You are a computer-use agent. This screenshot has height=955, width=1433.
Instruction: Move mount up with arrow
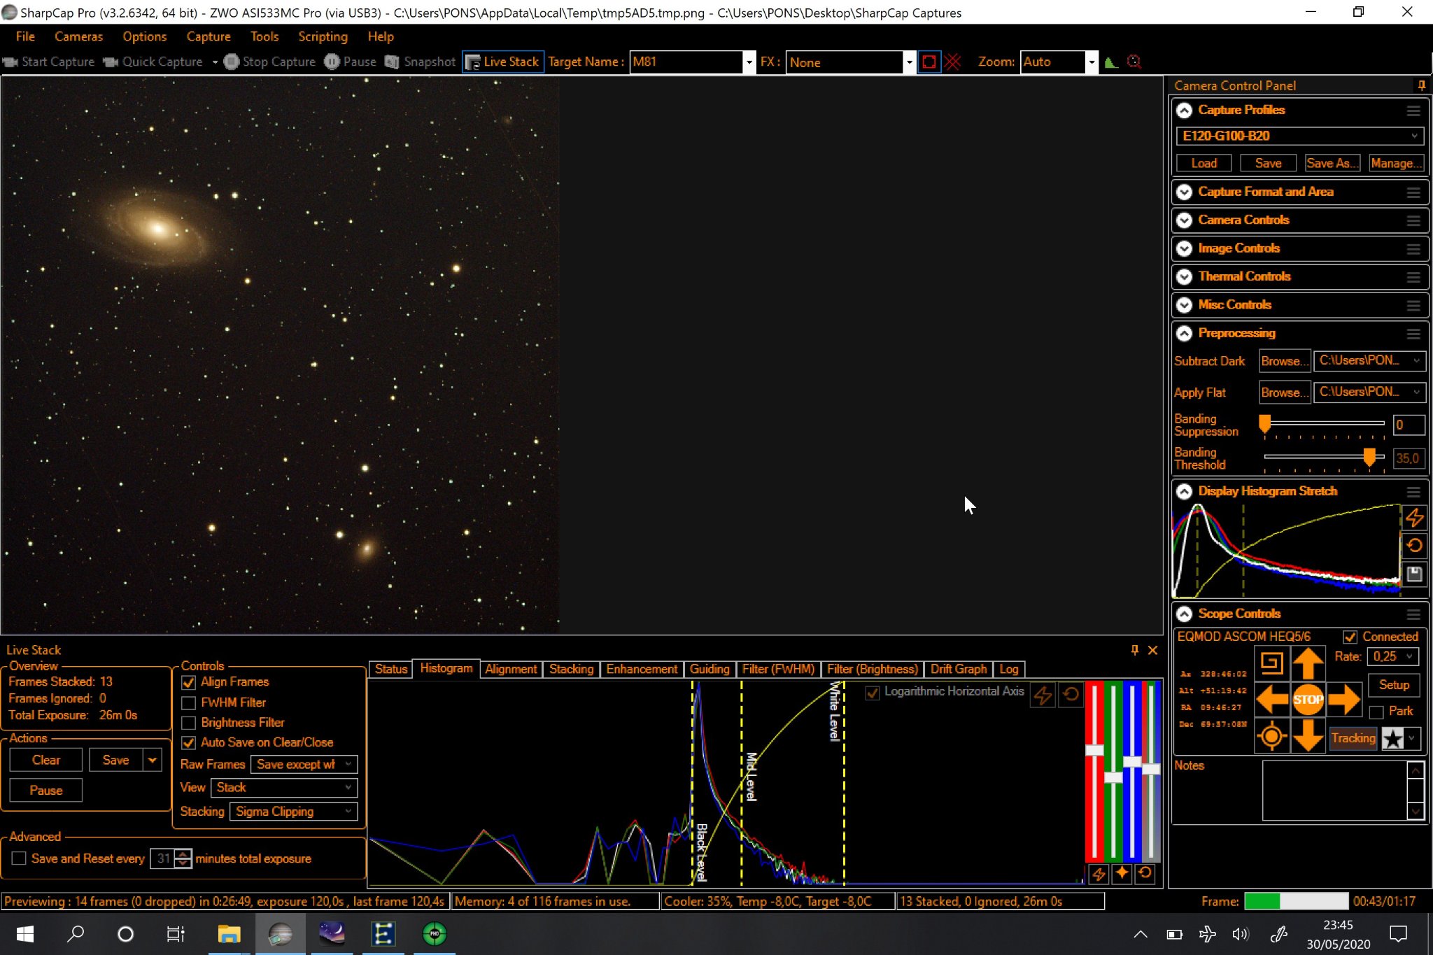pyautogui.click(x=1308, y=663)
